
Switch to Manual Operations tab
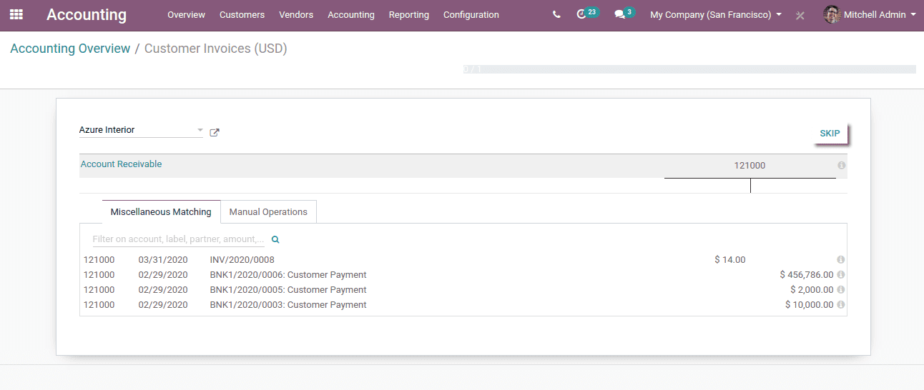coord(268,212)
